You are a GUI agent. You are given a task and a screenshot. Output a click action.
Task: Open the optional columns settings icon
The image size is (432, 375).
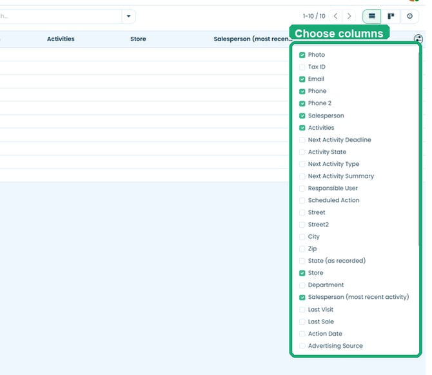pyautogui.click(x=418, y=39)
